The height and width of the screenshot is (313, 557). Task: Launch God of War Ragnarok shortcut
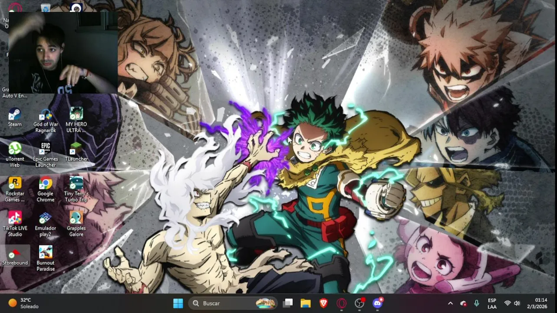pyautogui.click(x=46, y=120)
